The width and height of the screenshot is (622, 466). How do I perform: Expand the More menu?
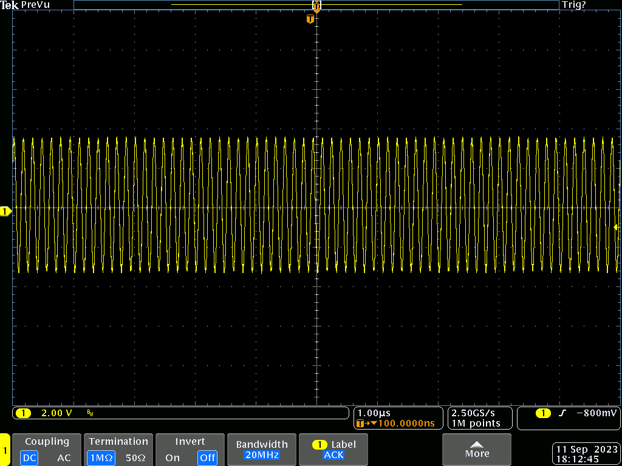477,450
